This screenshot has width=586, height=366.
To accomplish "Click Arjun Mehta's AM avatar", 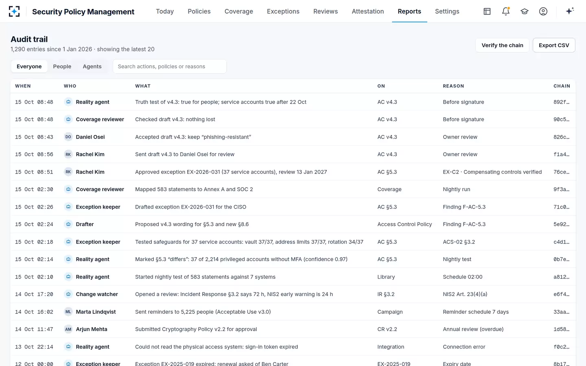I will tap(68, 329).
